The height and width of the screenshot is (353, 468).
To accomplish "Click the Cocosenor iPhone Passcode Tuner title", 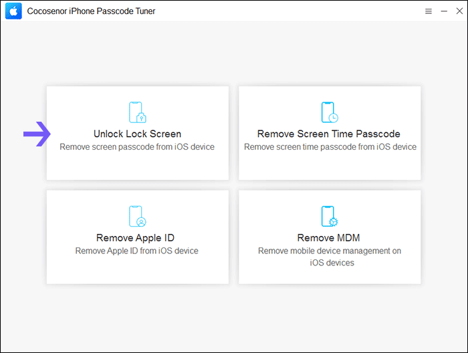I will tap(91, 11).
